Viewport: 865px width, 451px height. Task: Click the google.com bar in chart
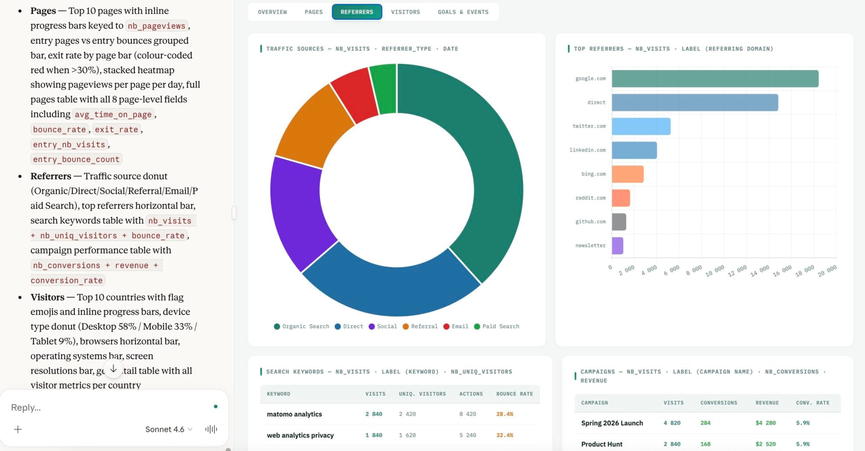tap(715, 79)
